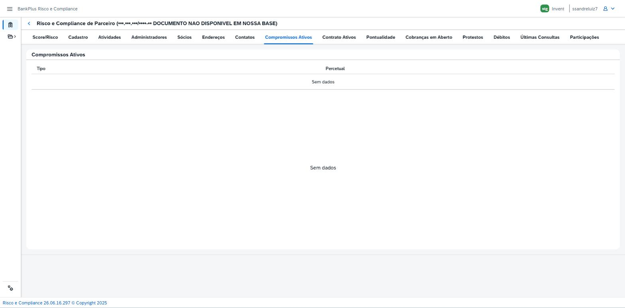Go to the Contatos tab

tap(245, 37)
